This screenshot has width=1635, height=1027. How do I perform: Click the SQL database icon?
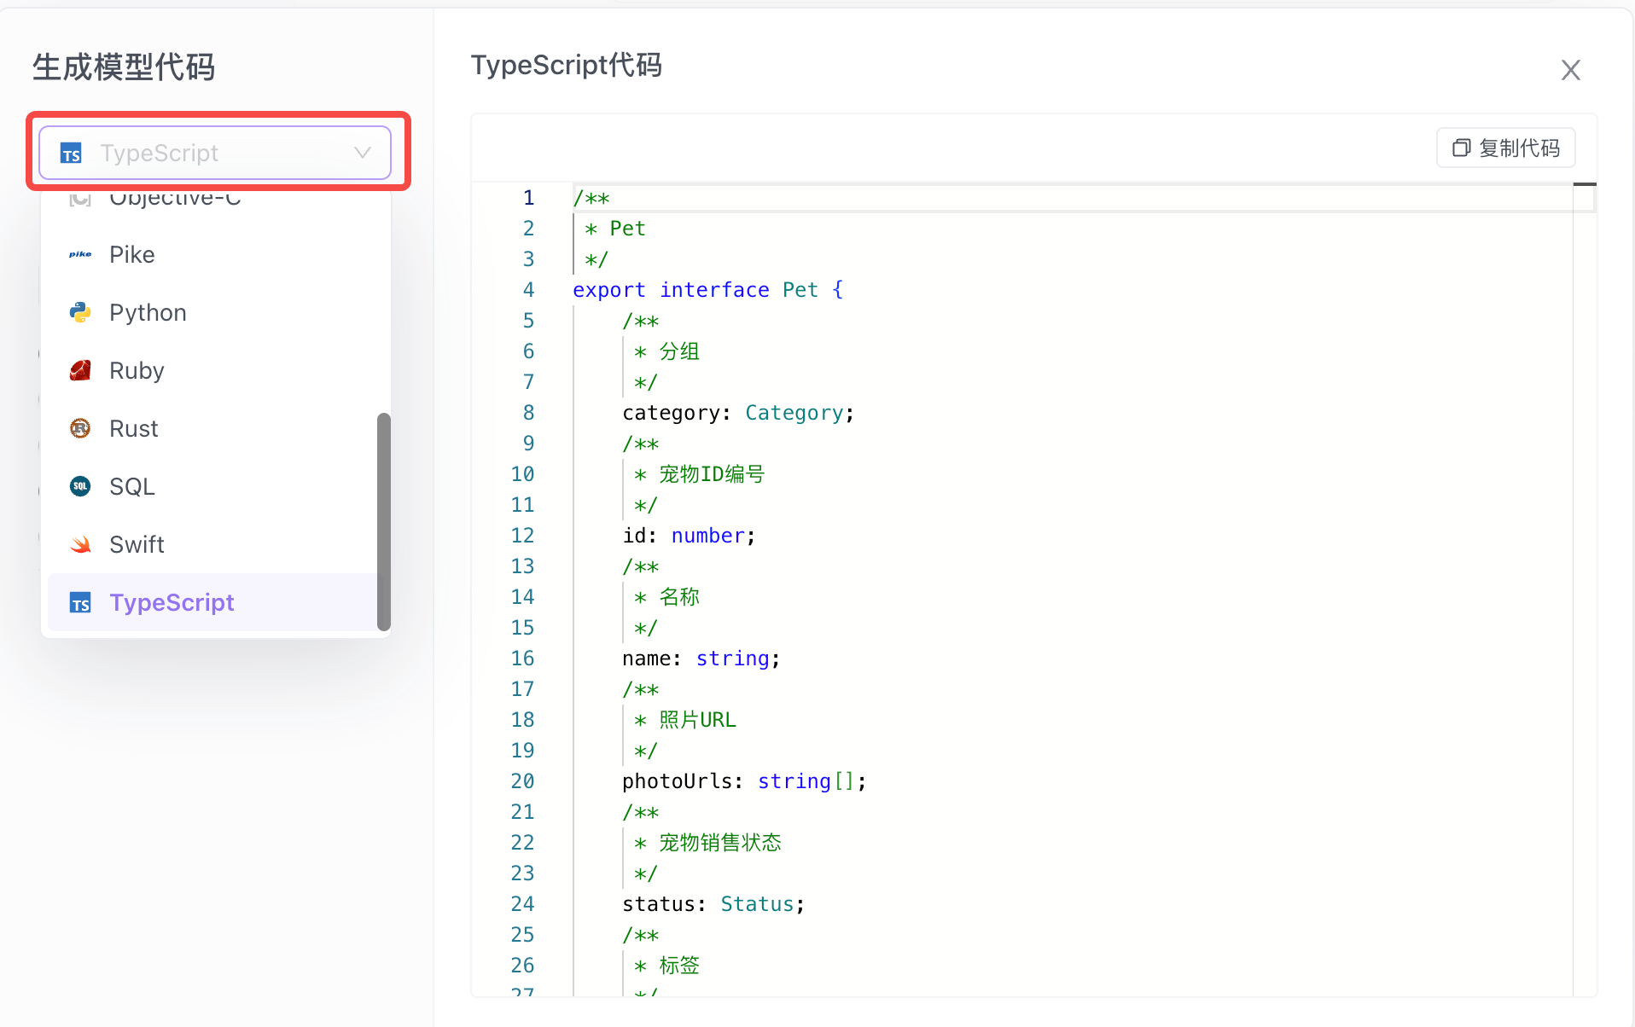(80, 486)
